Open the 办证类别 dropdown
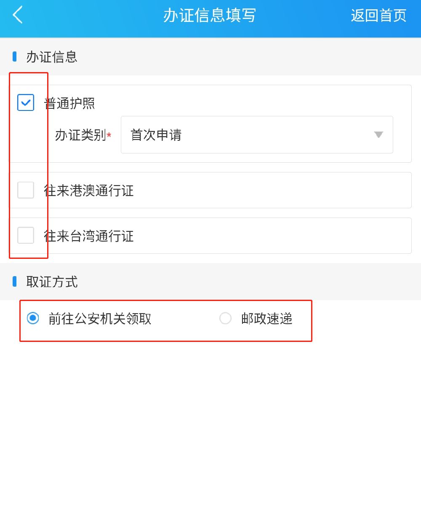This screenshot has width=421, height=508. 256,135
